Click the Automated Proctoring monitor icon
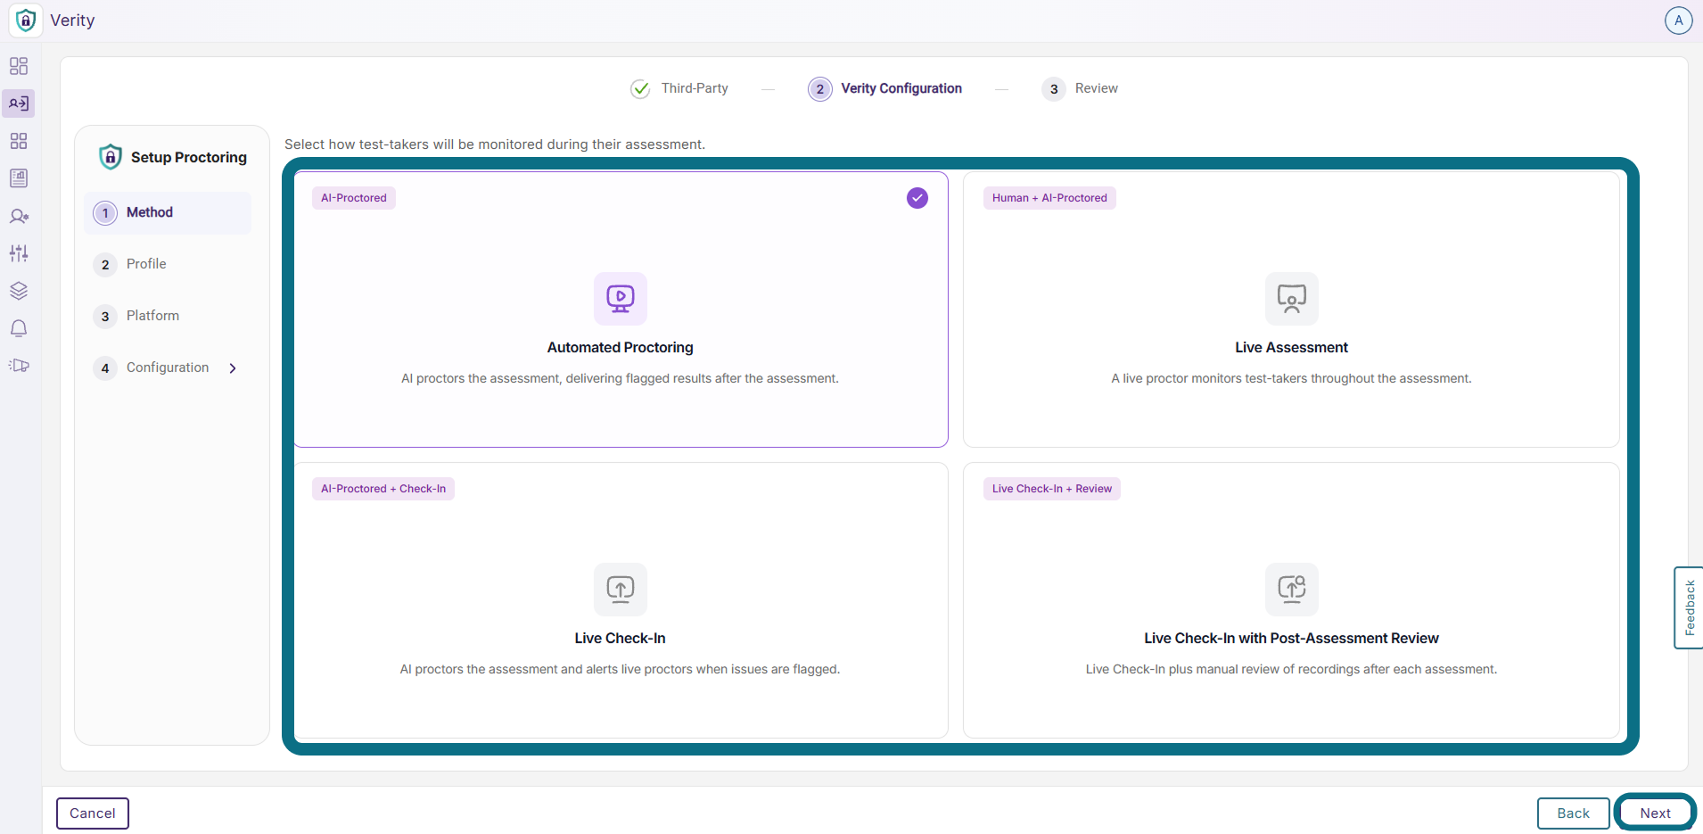 (x=621, y=298)
